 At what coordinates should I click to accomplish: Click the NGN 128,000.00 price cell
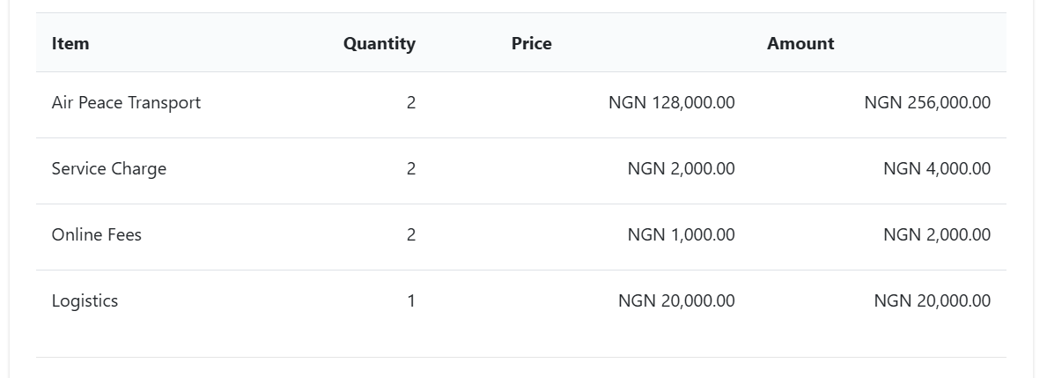pyautogui.click(x=672, y=103)
